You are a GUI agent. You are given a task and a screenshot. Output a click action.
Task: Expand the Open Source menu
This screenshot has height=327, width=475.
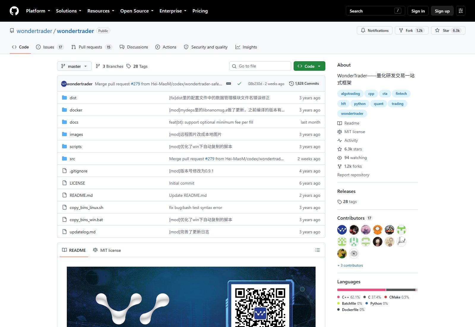(x=137, y=11)
